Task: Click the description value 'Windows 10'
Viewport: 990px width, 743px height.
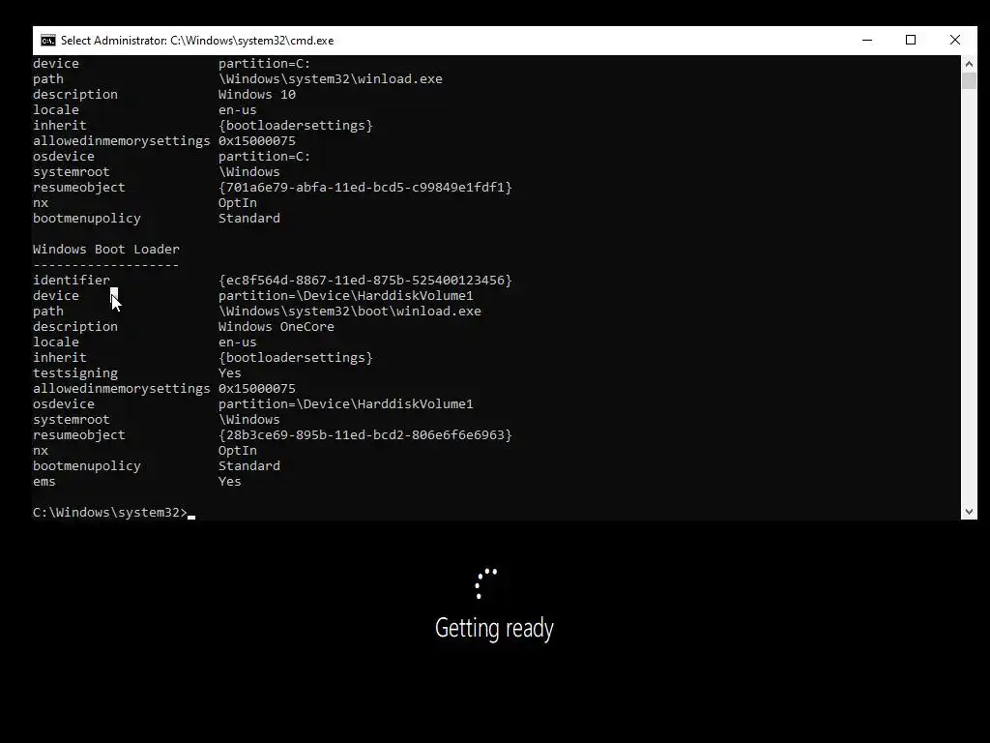Action: click(x=257, y=94)
